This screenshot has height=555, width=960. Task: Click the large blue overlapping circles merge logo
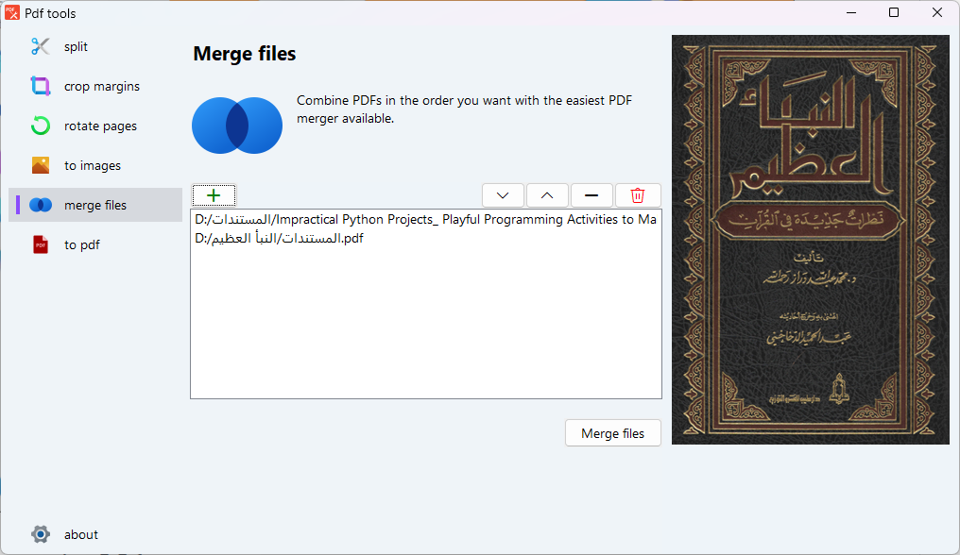237,126
